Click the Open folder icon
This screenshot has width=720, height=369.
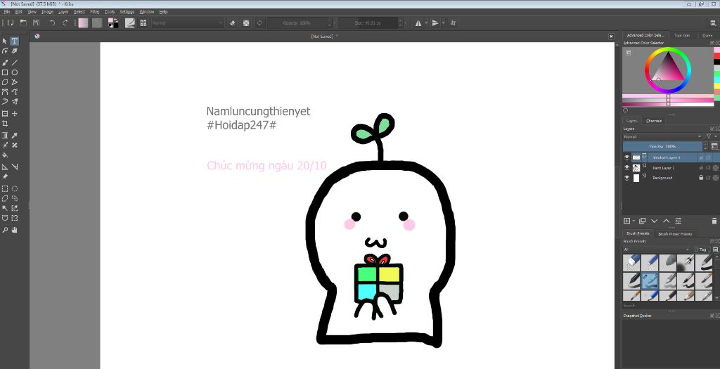point(23,22)
